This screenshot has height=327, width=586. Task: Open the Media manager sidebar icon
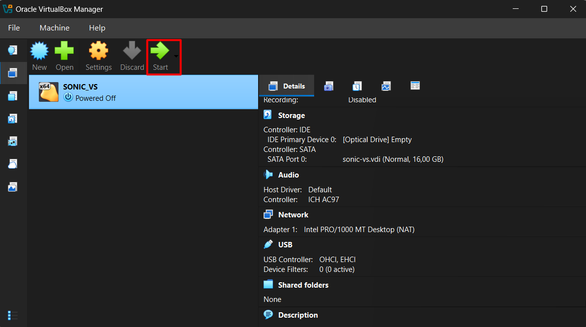click(x=13, y=119)
